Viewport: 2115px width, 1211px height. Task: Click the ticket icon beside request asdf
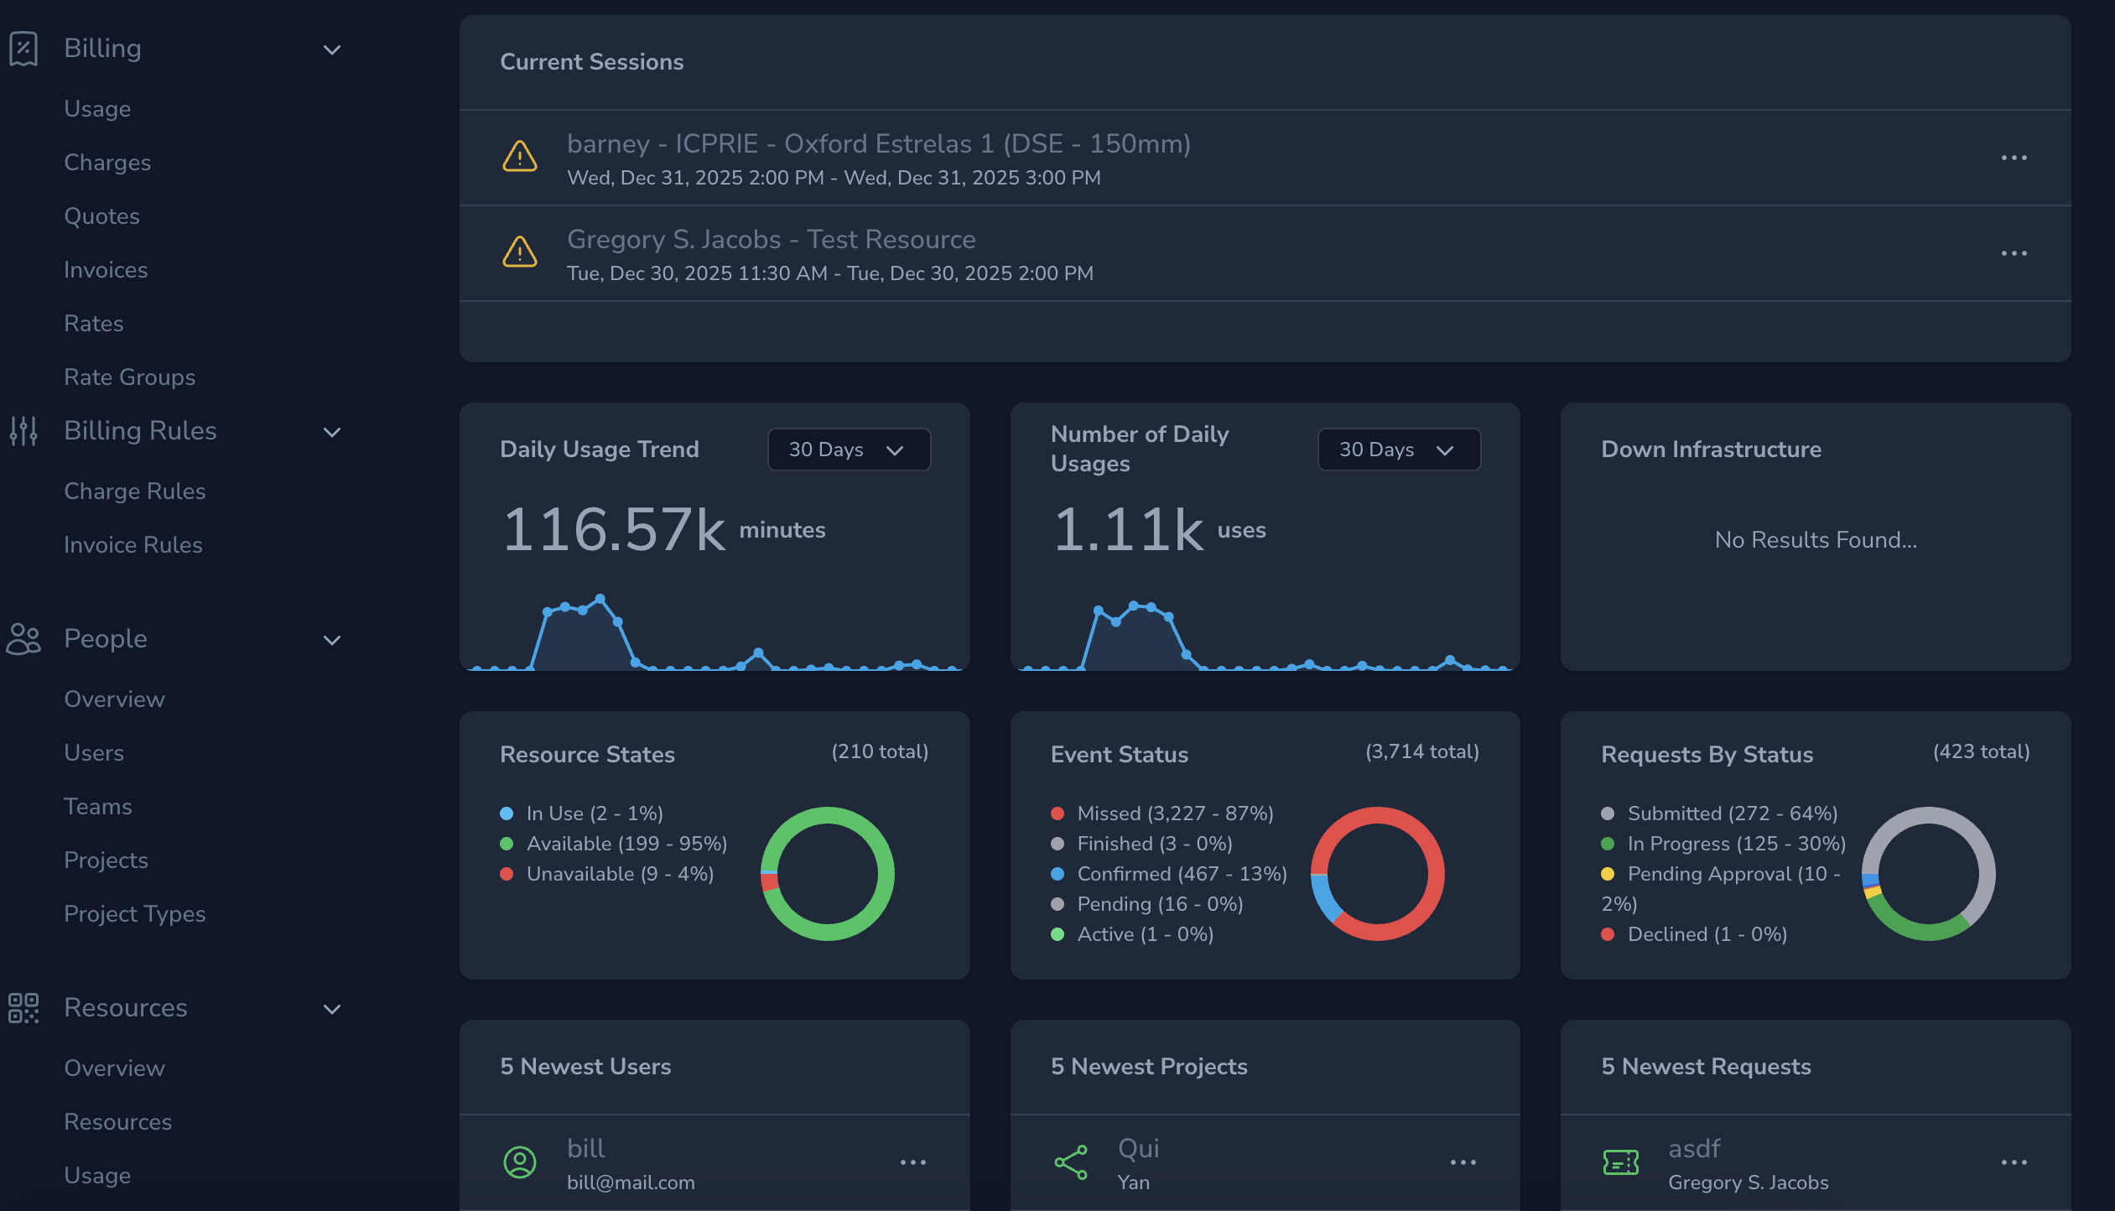point(1619,1162)
